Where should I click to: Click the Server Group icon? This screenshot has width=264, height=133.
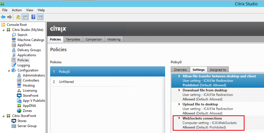(x=14, y=126)
